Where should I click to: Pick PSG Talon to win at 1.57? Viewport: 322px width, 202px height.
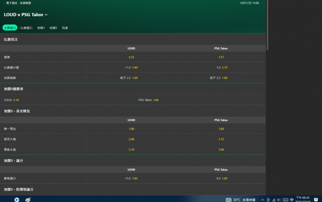pyautogui.click(x=221, y=57)
